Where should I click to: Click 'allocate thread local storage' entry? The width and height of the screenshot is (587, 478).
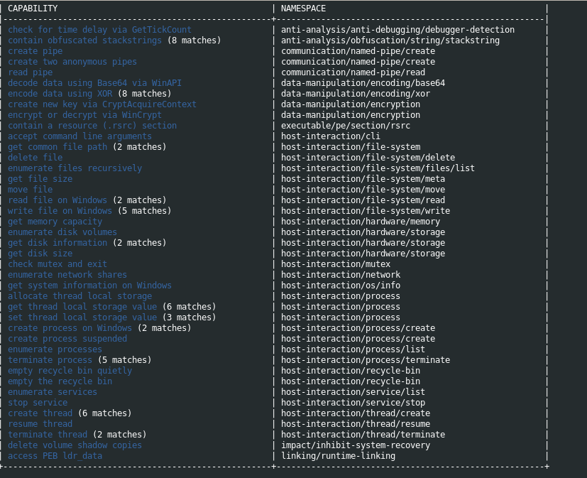tap(79, 296)
